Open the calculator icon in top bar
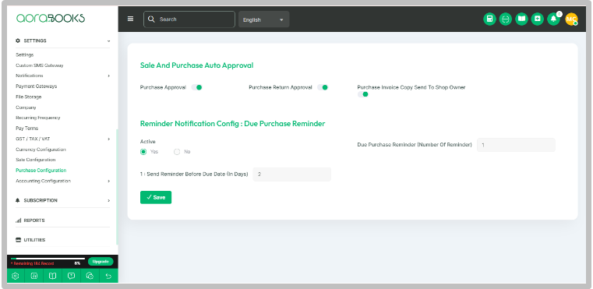The height and width of the screenshot is (289, 593). point(489,19)
